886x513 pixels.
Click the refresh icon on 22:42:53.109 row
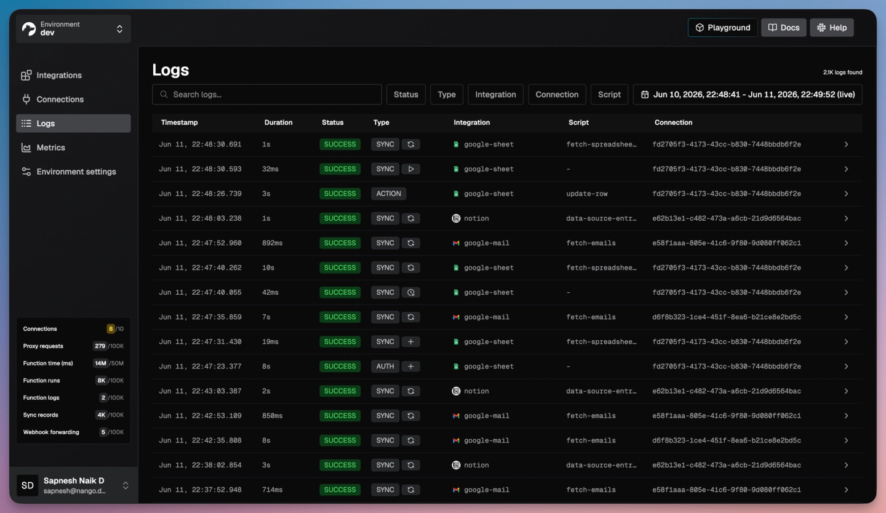[x=411, y=416]
